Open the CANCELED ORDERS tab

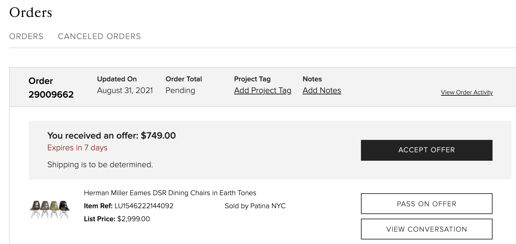click(99, 36)
